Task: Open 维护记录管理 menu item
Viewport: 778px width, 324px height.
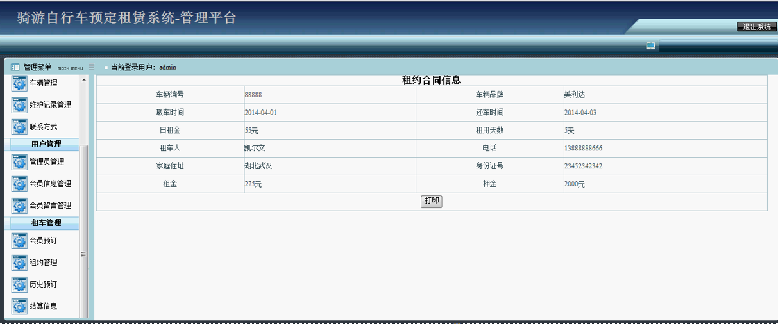Action: coord(50,105)
